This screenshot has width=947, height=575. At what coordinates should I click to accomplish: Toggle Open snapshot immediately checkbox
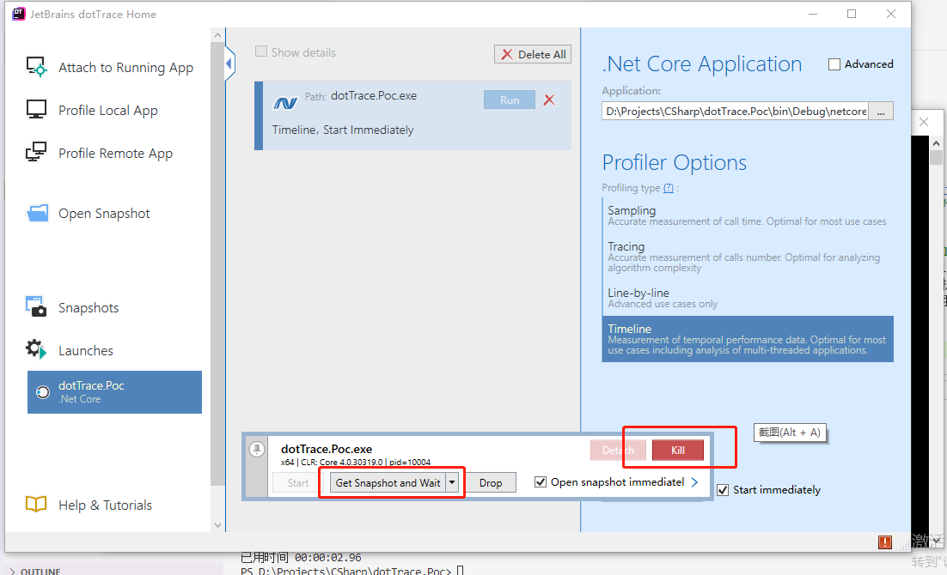541,482
